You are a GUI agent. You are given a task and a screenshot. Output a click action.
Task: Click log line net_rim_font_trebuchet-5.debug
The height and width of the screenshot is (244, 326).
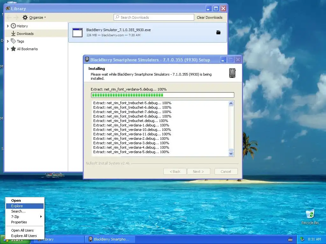[x=132, y=103]
